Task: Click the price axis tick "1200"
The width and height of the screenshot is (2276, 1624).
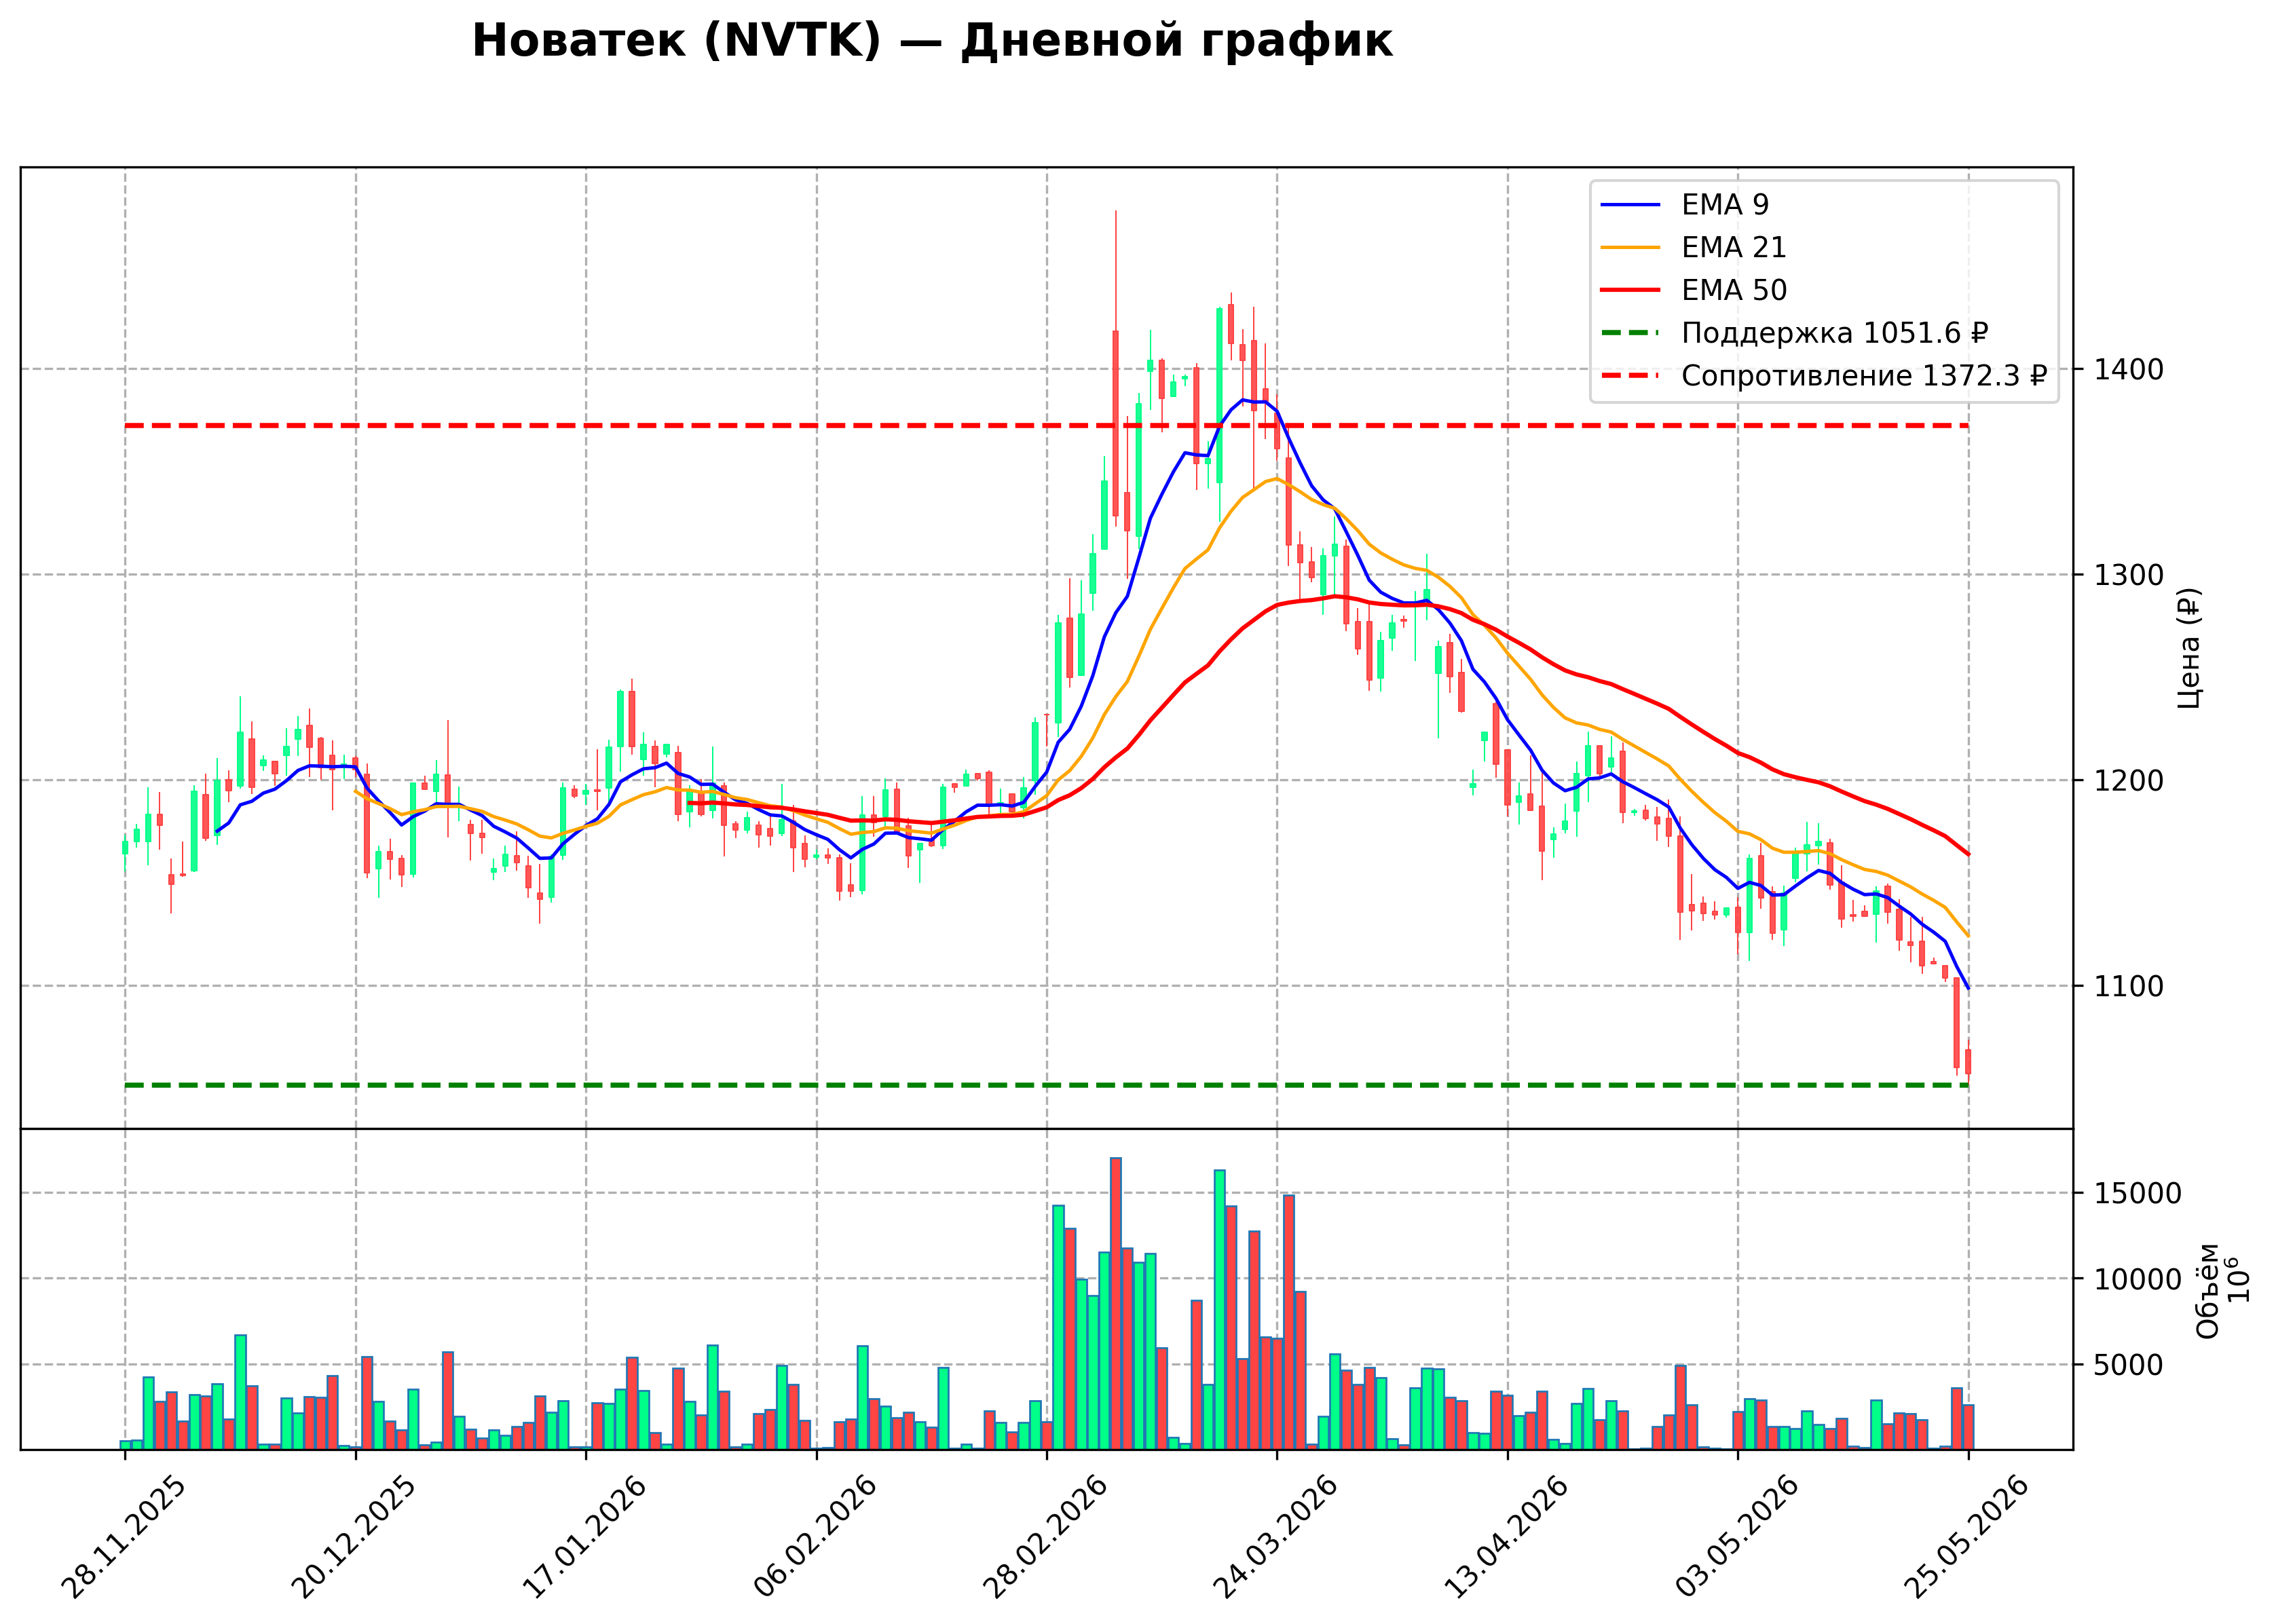Action: tap(2129, 781)
